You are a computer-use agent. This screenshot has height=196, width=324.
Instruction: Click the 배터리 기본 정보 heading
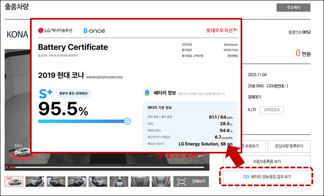click(160, 107)
